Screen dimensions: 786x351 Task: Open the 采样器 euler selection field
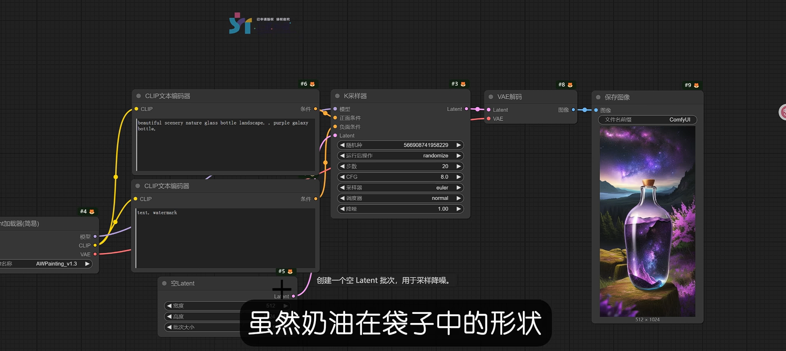click(x=400, y=188)
